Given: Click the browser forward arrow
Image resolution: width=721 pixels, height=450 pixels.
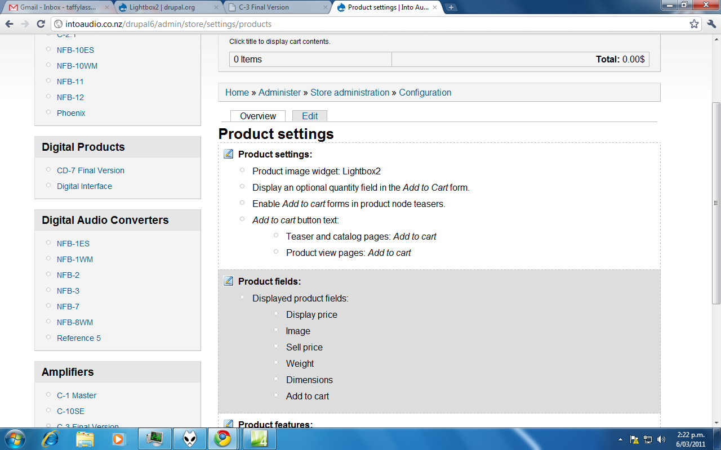Looking at the screenshot, I should [x=25, y=24].
